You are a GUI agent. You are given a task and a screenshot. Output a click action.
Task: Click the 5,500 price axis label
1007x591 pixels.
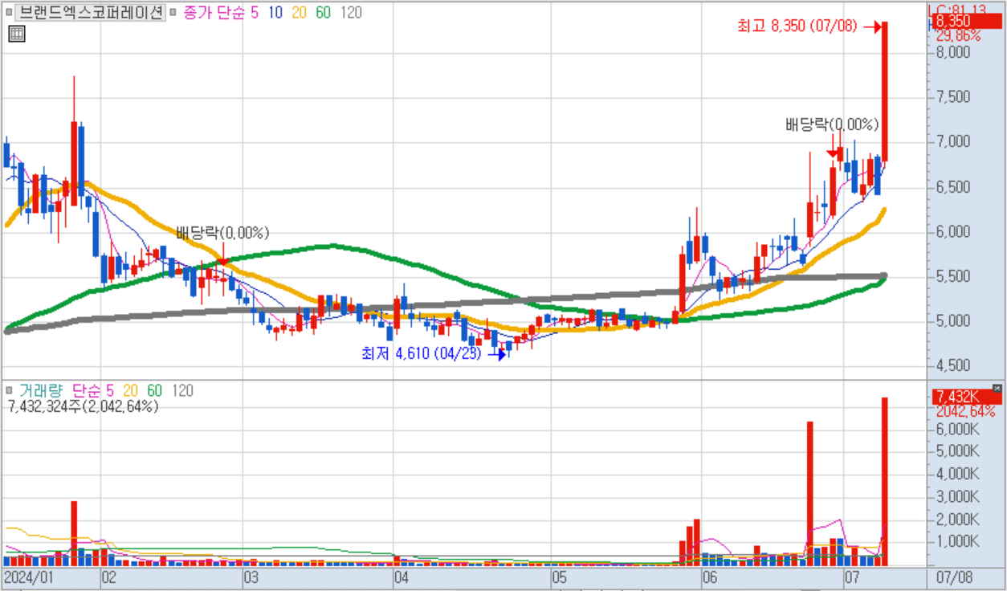point(953,277)
